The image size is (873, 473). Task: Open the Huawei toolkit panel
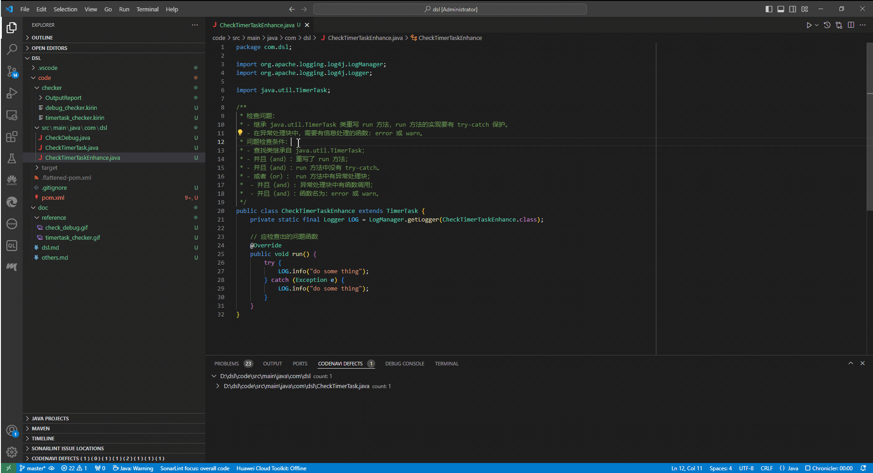tap(12, 180)
